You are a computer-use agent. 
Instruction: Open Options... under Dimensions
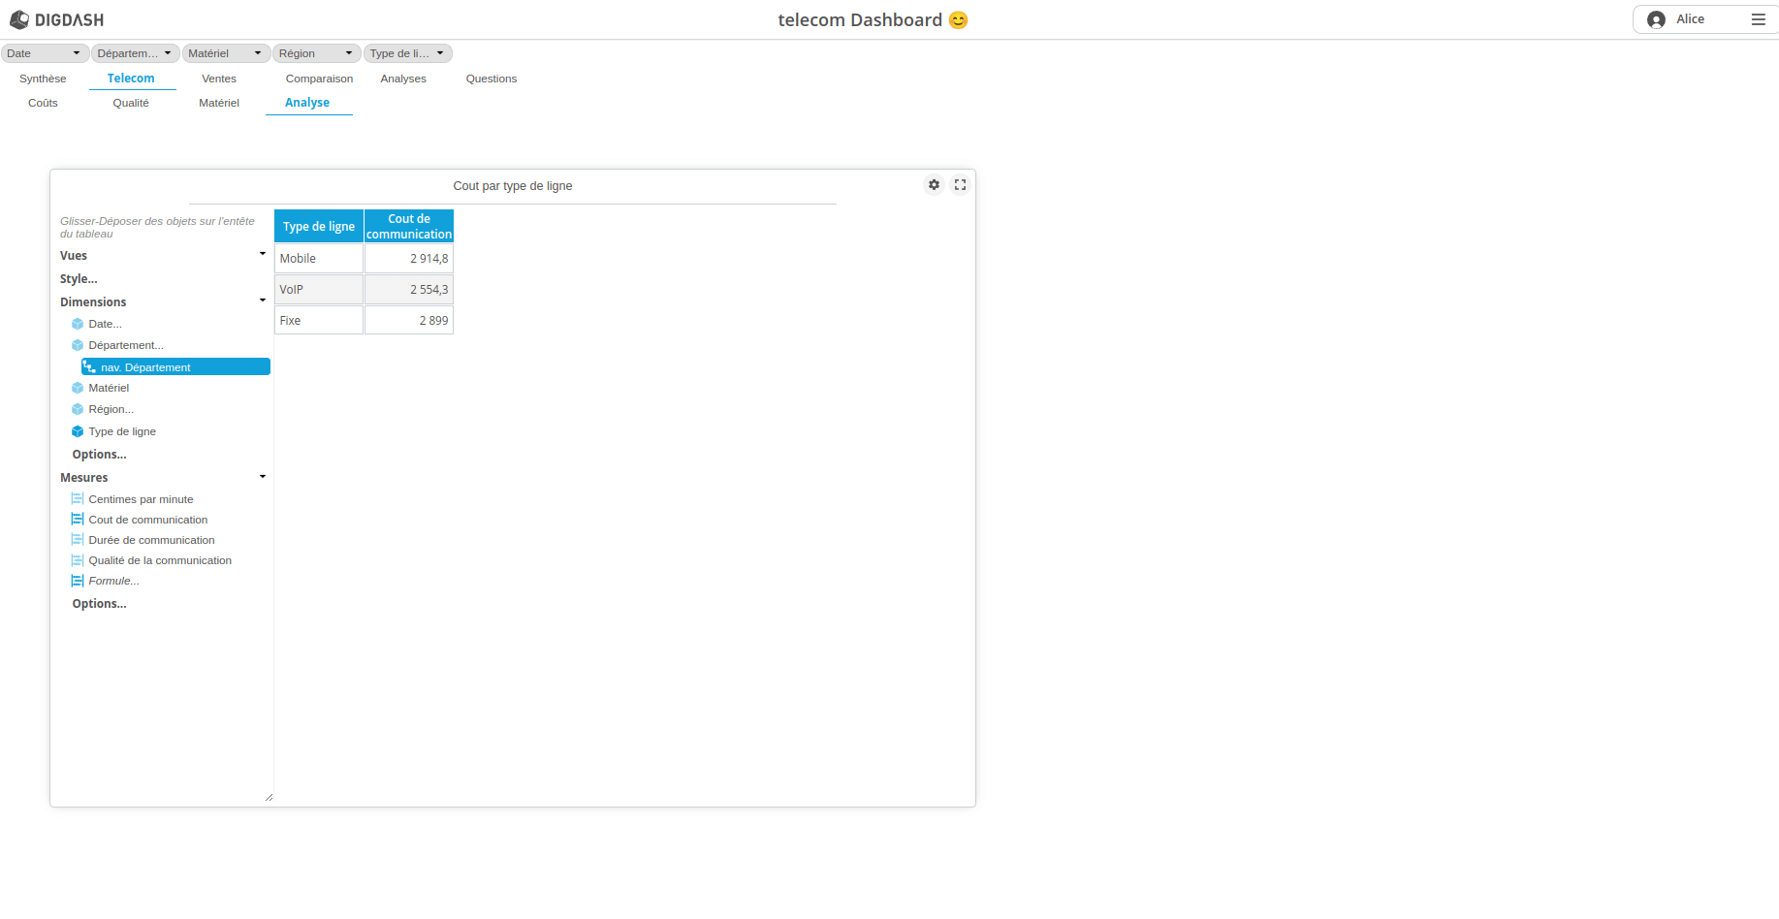pos(99,455)
